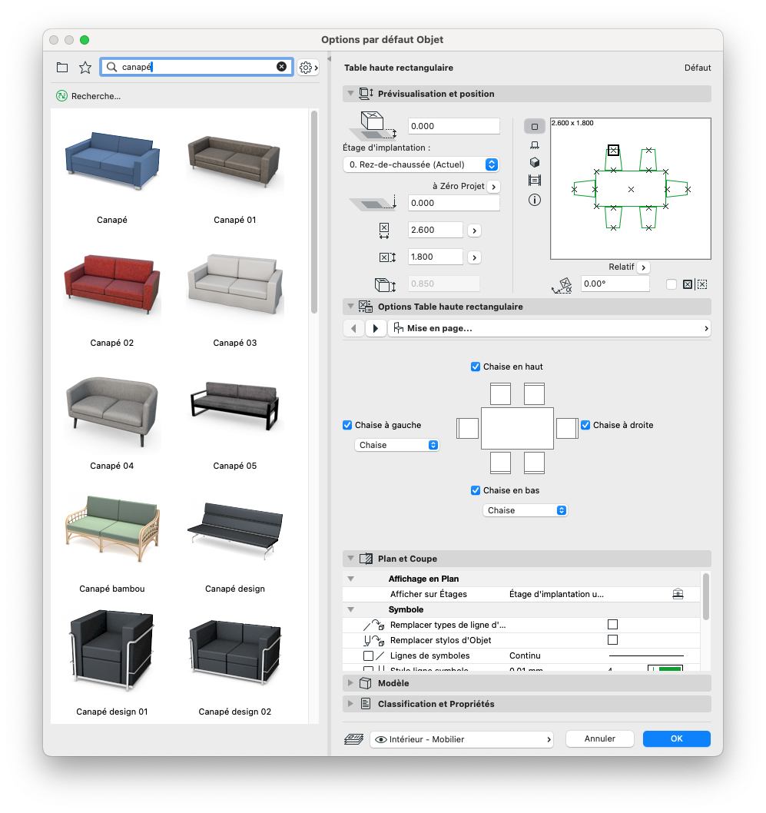Toggle mirror object icon with solid X box
The width and height of the screenshot is (766, 813).
tap(687, 284)
